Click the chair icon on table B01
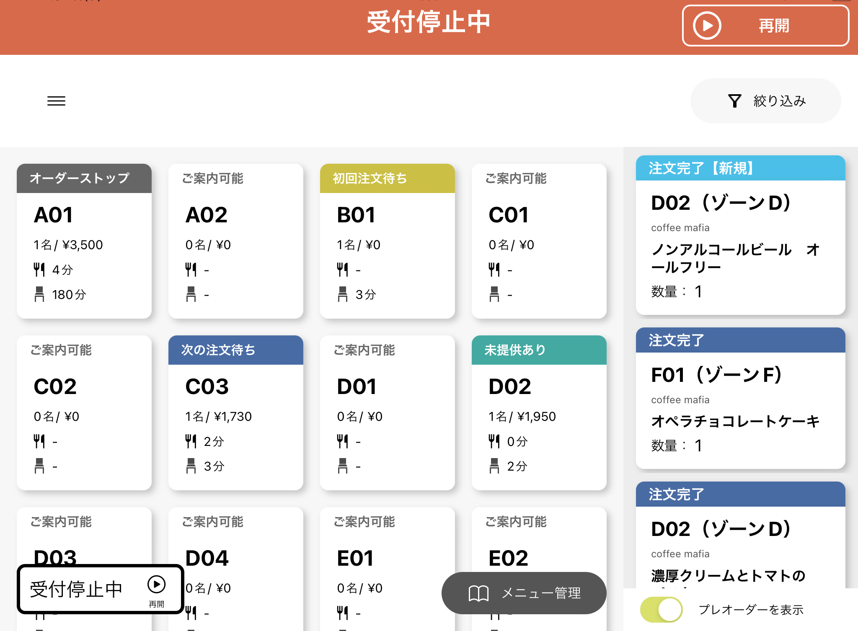 click(x=342, y=294)
